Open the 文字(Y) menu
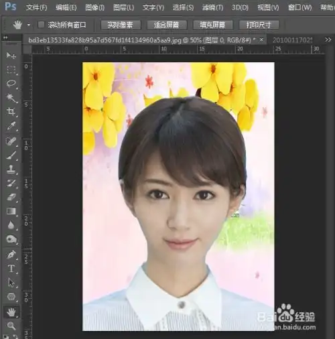Viewport: 335px width, 339px height. [x=153, y=7]
